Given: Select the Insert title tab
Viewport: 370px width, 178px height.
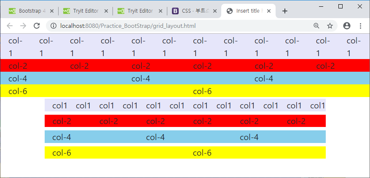Looking at the screenshot, I should [249, 11].
